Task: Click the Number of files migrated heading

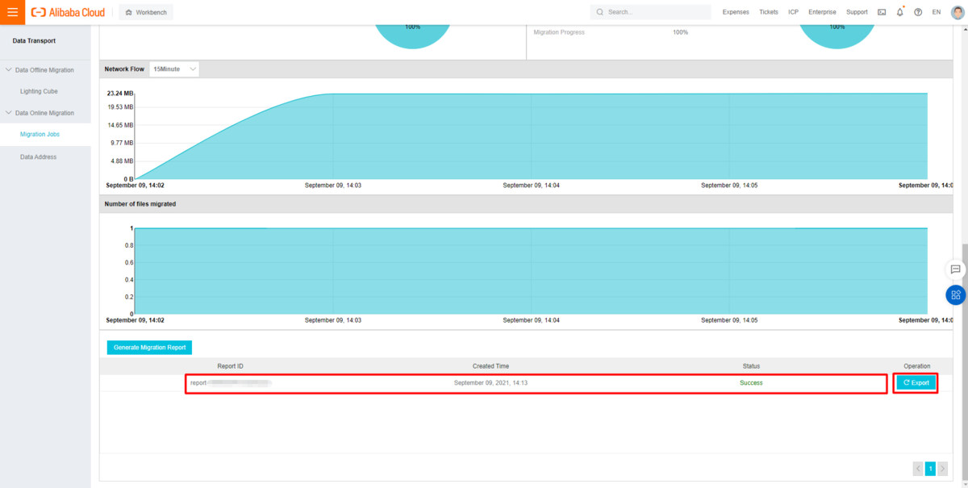Action: (x=140, y=204)
